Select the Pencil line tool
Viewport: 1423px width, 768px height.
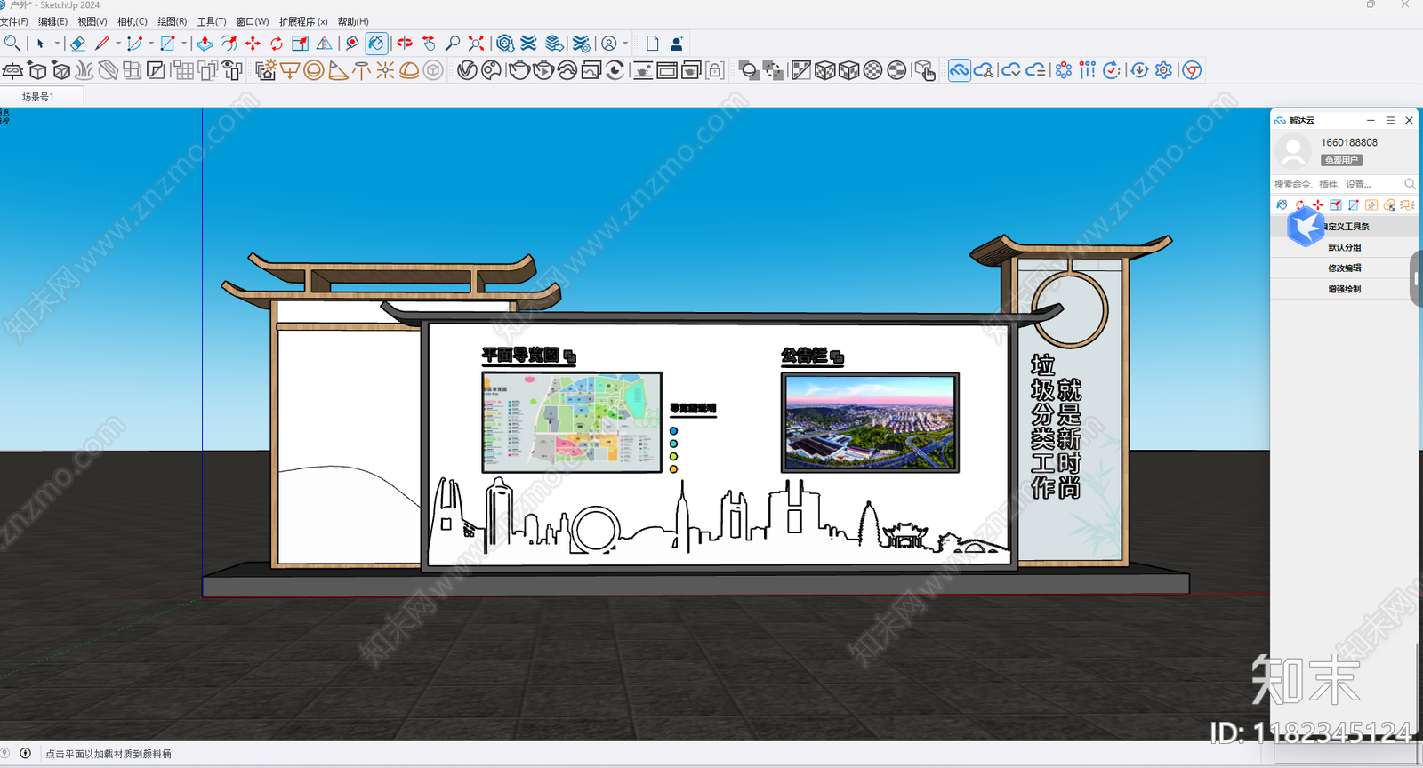coord(102,43)
